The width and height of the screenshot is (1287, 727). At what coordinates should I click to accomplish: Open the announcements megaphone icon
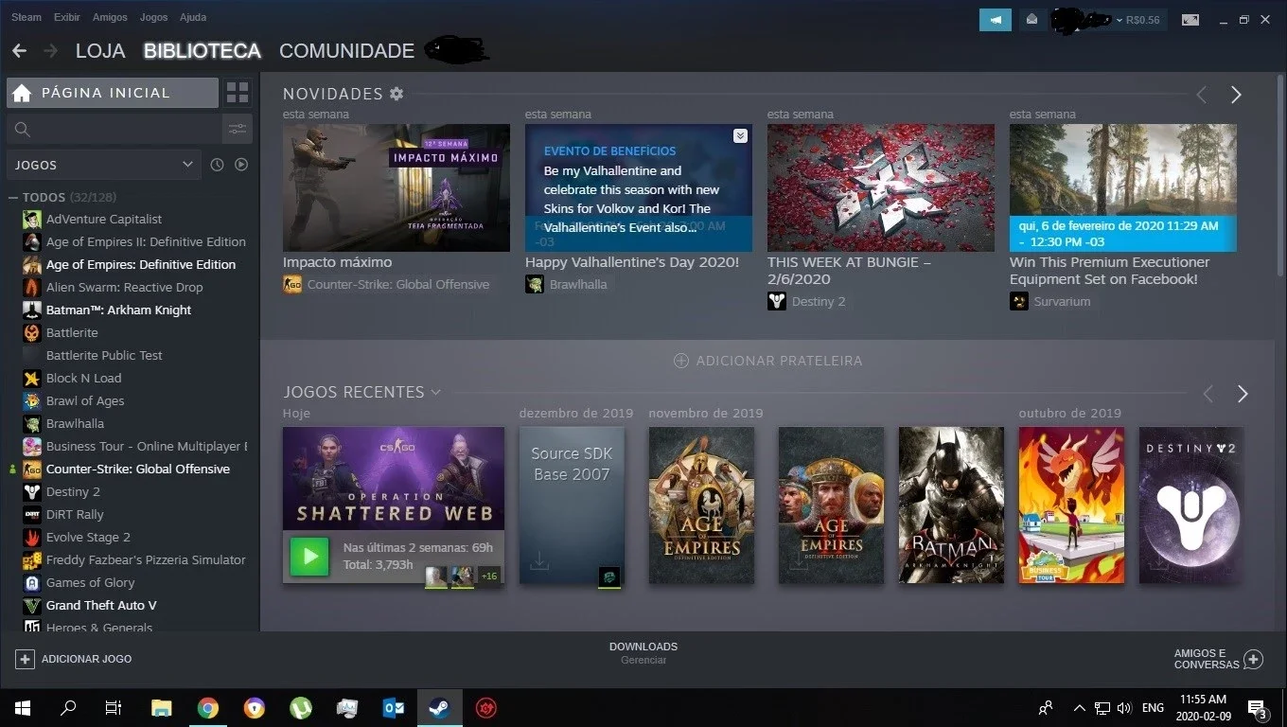pyautogui.click(x=996, y=20)
